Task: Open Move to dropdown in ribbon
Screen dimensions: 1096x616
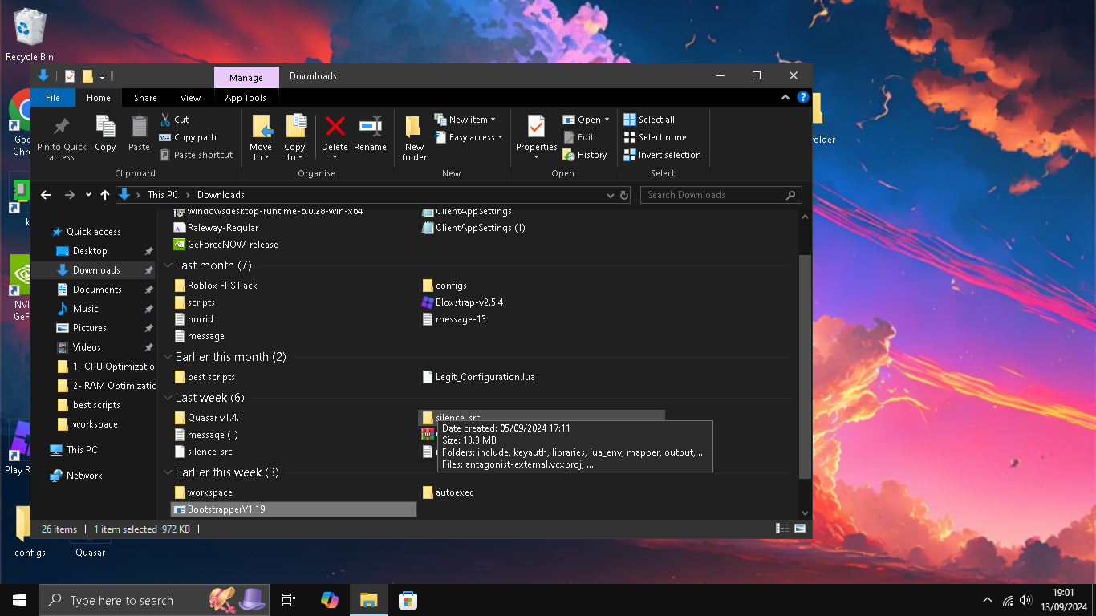Action: (261, 138)
